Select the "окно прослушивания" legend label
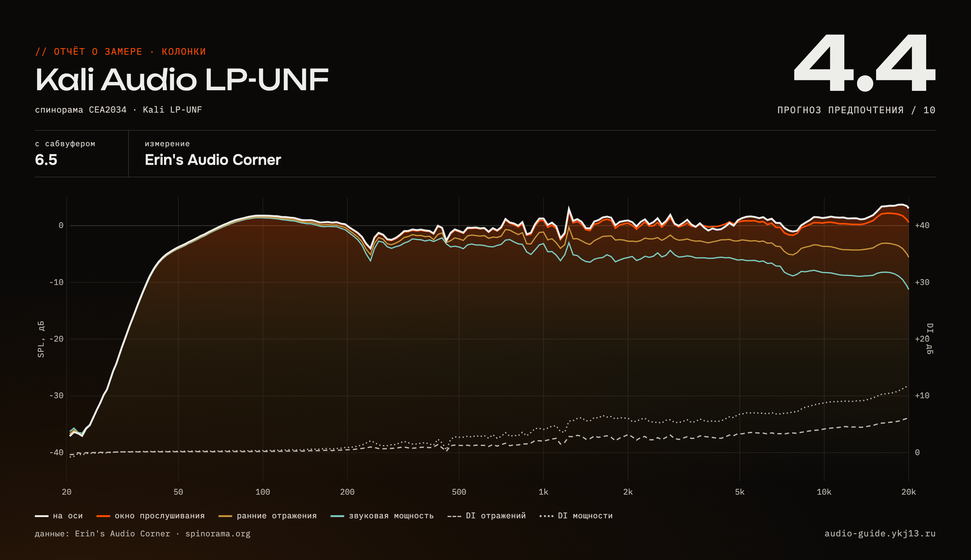This screenshot has height=560, width=971. click(160, 516)
